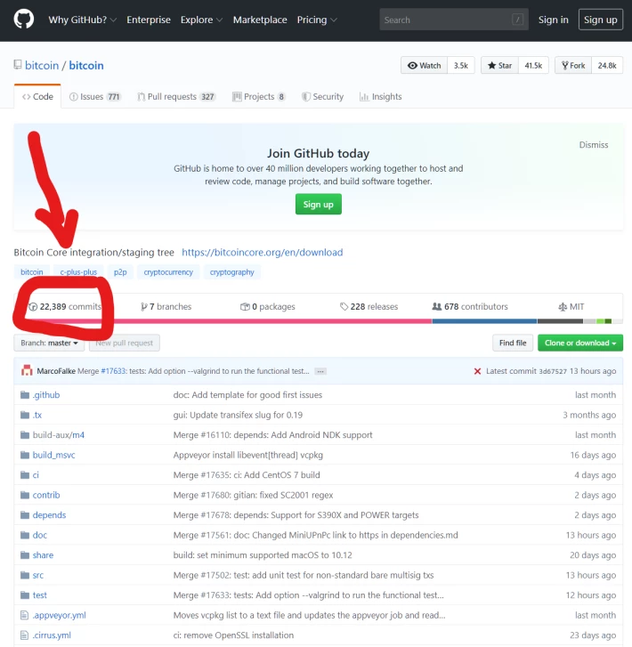This screenshot has height=647, width=632.
Task: Click the green Sign up banner button
Action: [319, 205]
